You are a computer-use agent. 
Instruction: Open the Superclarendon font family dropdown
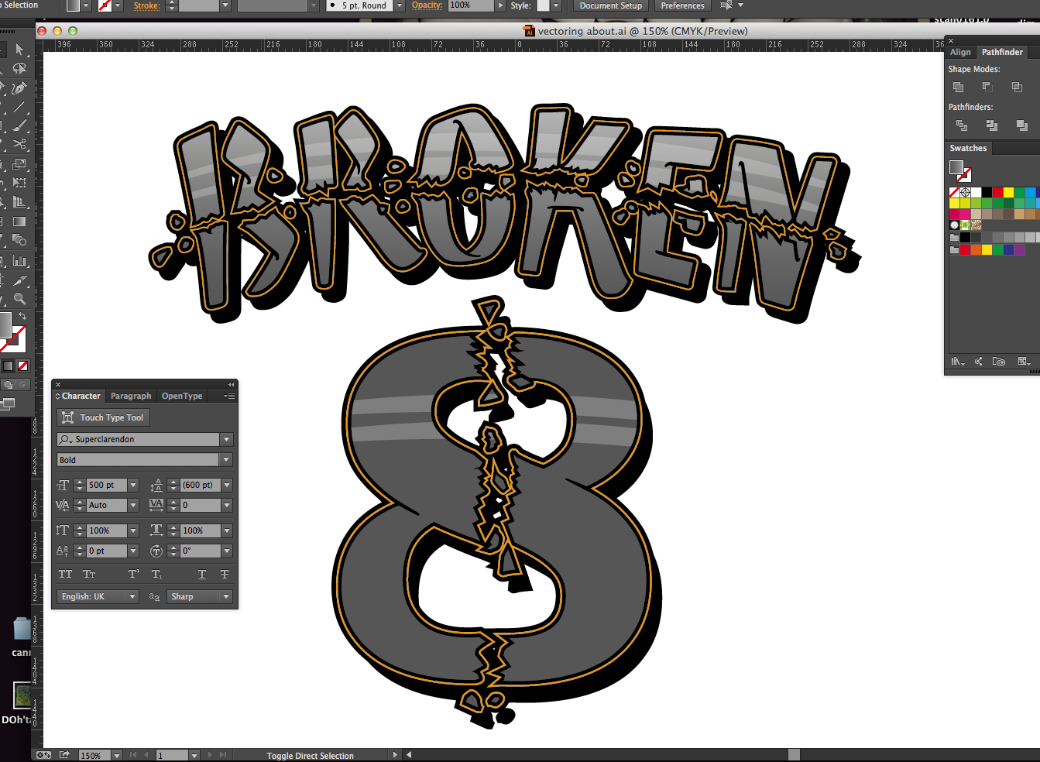click(226, 439)
